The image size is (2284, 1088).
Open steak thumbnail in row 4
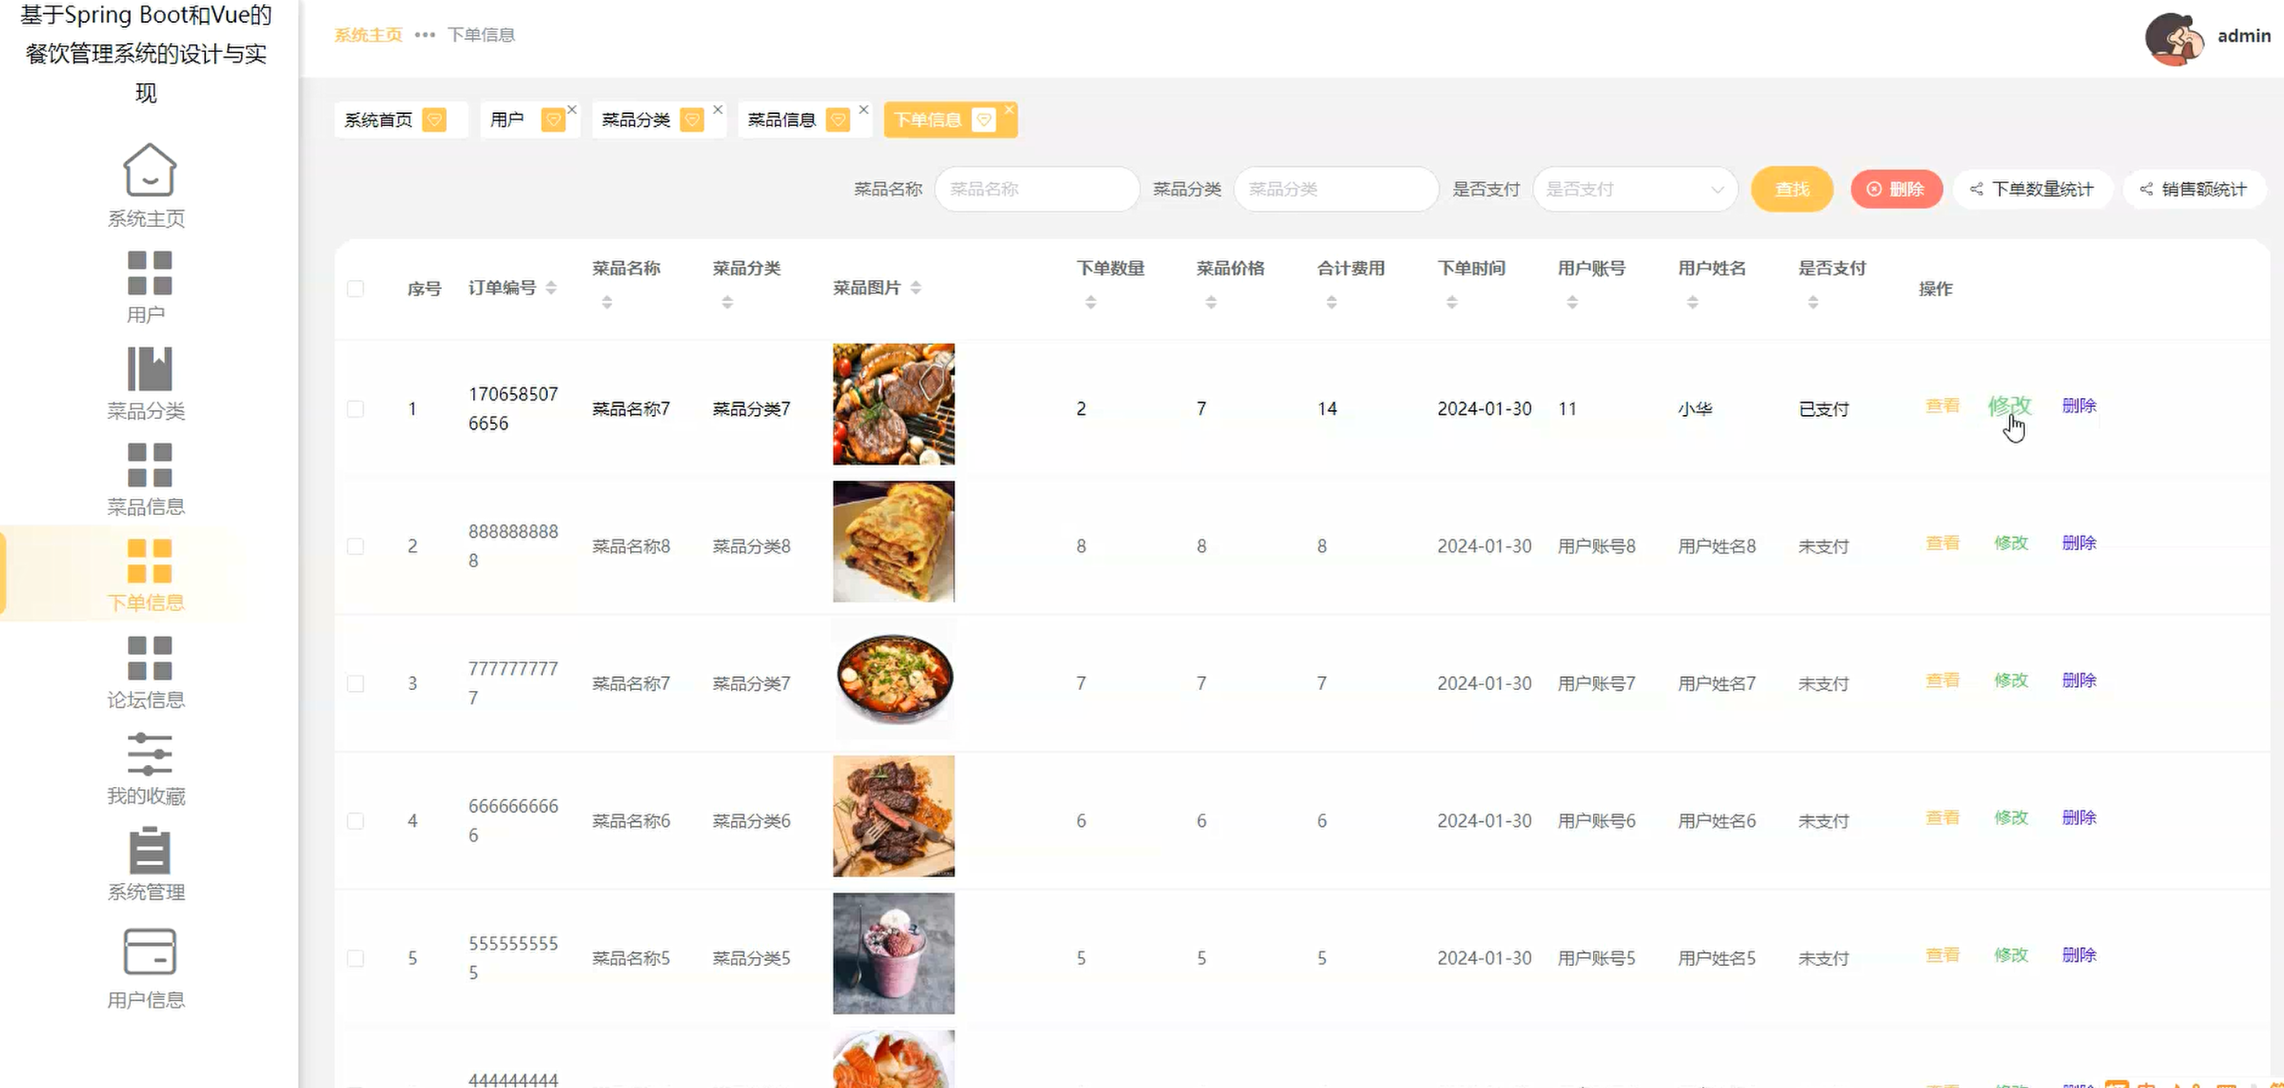pos(894,817)
